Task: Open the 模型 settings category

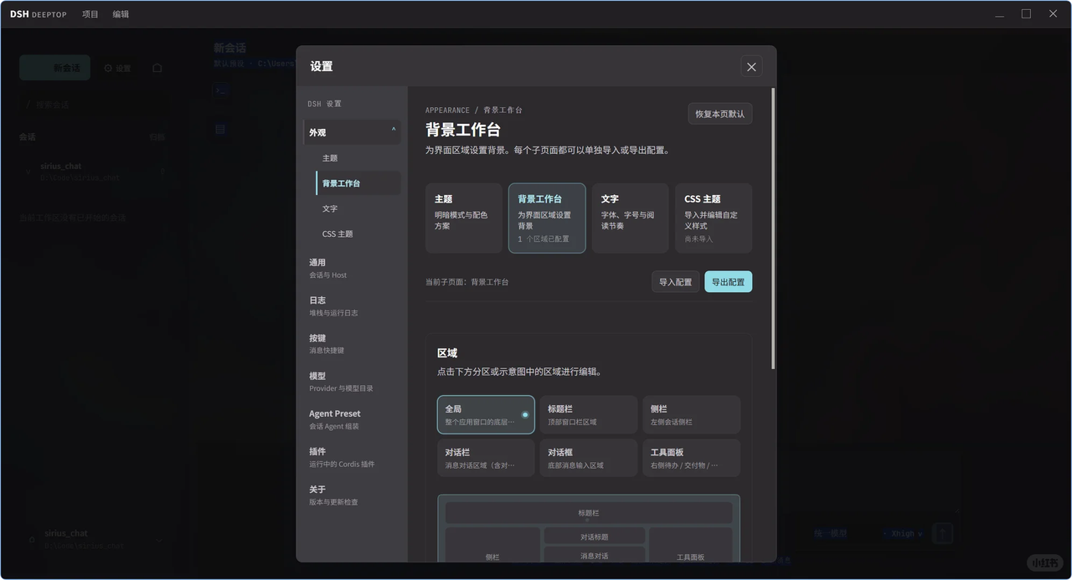Action: pos(352,382)
